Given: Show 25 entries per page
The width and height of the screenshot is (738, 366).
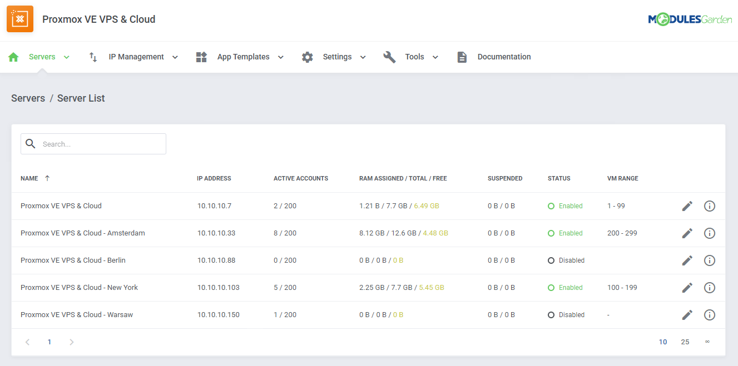Looking at the screenshot, I should coord(685,342).
